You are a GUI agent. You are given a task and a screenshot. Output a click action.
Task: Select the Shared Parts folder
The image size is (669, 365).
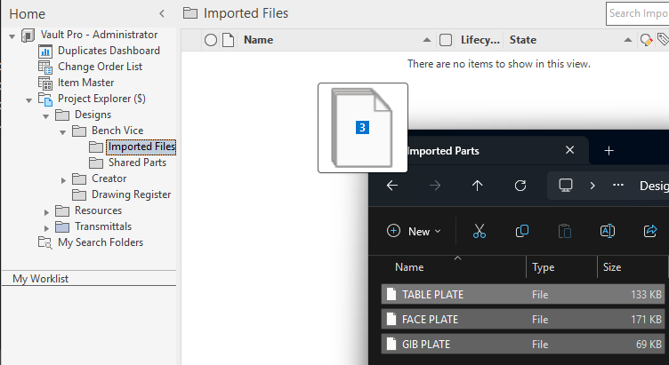click(137, 163)
